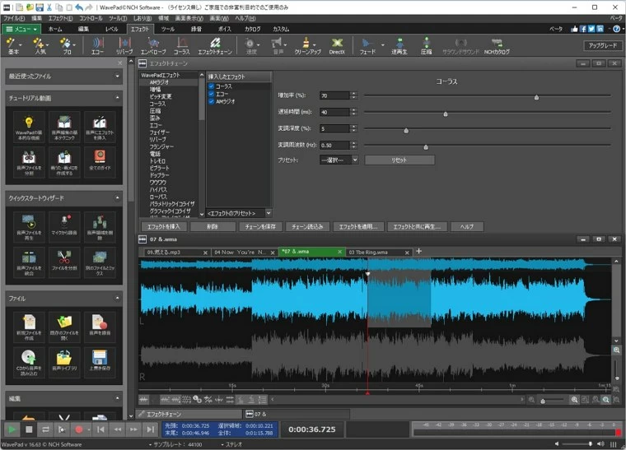Screen dimensions: 626x450
Task: Open the DirectX effects icon
Action: 337,46
